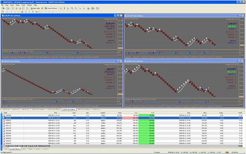Viewport: 246px width, 154px height.
Task: Switch to the EURJPY,H1 chart tab
Action: pos(16,110)
